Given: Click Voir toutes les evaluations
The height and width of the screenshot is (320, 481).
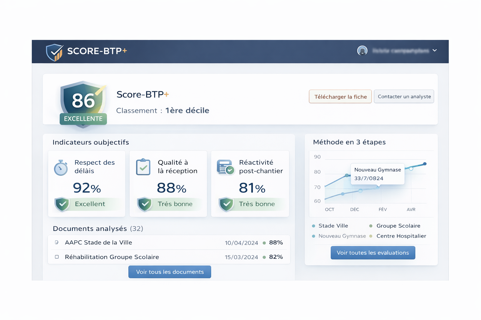Looking at the screenshot, I should coord(373,252).
